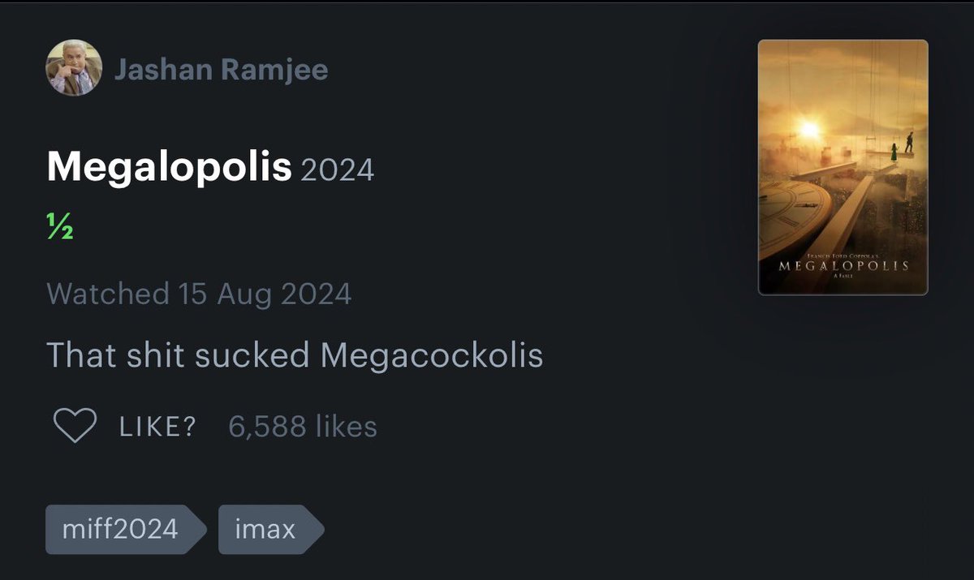Open the Jashan Ramjee username link
The width and height of the screenshot is (974, 580).
[x=221, y=70]
